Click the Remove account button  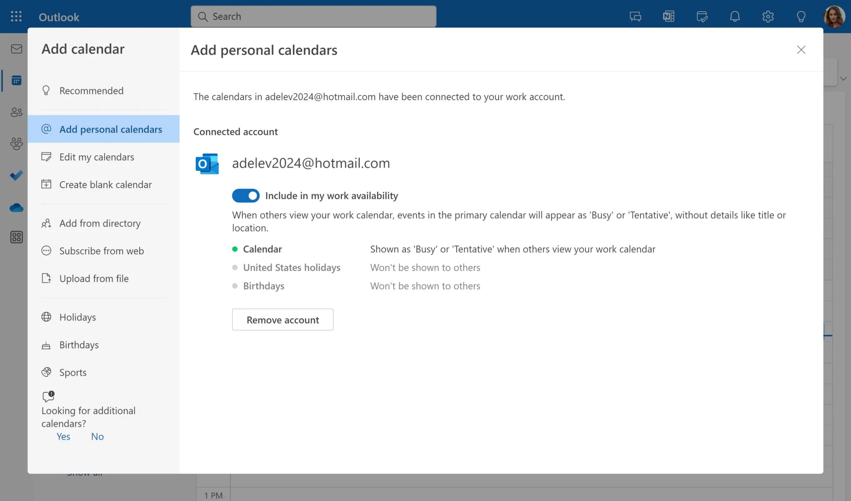coord(283,320)
